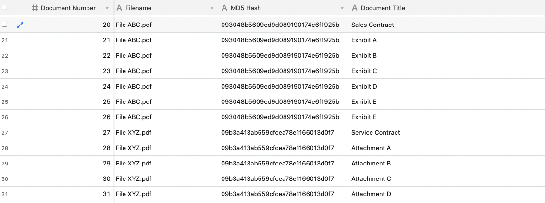
Task: Select the Exhibit E cell for document 26
Action: (x=446, y=117)
